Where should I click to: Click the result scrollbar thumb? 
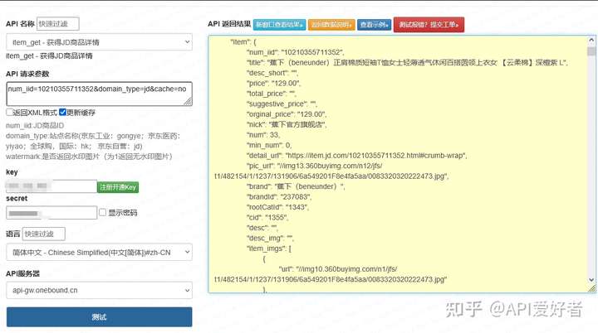(x=591, y=51)
